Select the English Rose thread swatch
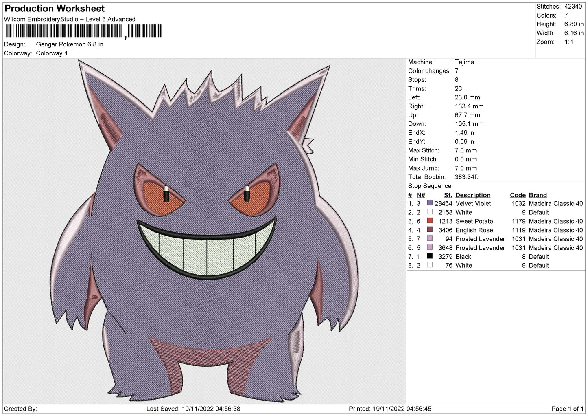This screenshot has width=588, height=416. pyautogui.click(x=430, y=230)
